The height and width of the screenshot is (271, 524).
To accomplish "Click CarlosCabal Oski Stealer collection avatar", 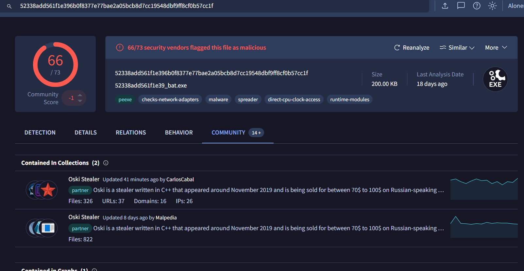I will tap(42, 190).
